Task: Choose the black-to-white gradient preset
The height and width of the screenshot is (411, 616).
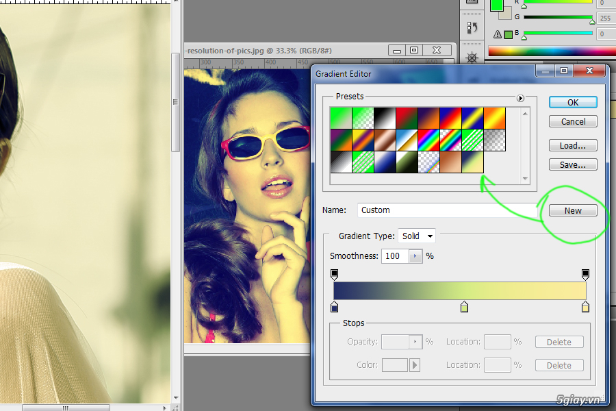Action: click(x=385, y=119)
